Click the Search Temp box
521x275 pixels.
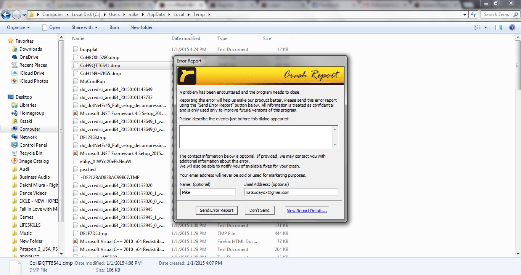point(496,14)
